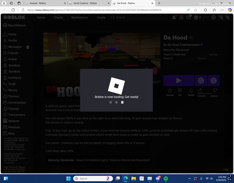
Task: Expand the Past Day dropdown beside Verify User
Action: click(x=215, y=55)
